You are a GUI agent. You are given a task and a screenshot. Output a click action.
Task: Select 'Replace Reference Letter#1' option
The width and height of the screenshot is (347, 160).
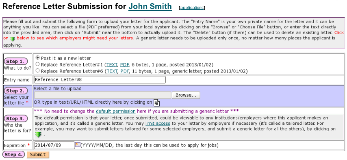pyautogui.click(x=38, y=64)
